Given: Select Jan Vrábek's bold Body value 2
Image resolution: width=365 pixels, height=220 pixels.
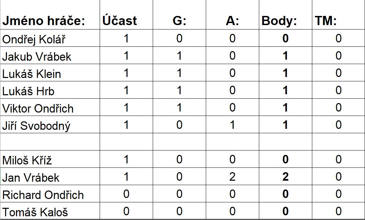Looking at the screenshot, I should tap(285, 177).
